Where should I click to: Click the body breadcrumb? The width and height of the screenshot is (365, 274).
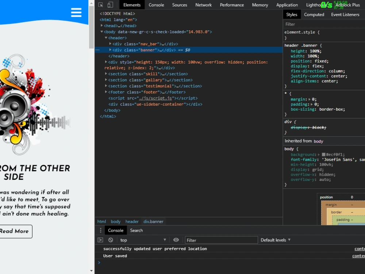point(115,222)
